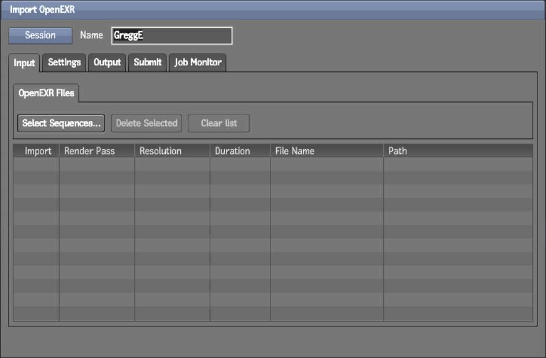Click the Import OpenEXR title bar
This screenshot has width=546, height=358.
pyautogui.click(x=273, y=10)
